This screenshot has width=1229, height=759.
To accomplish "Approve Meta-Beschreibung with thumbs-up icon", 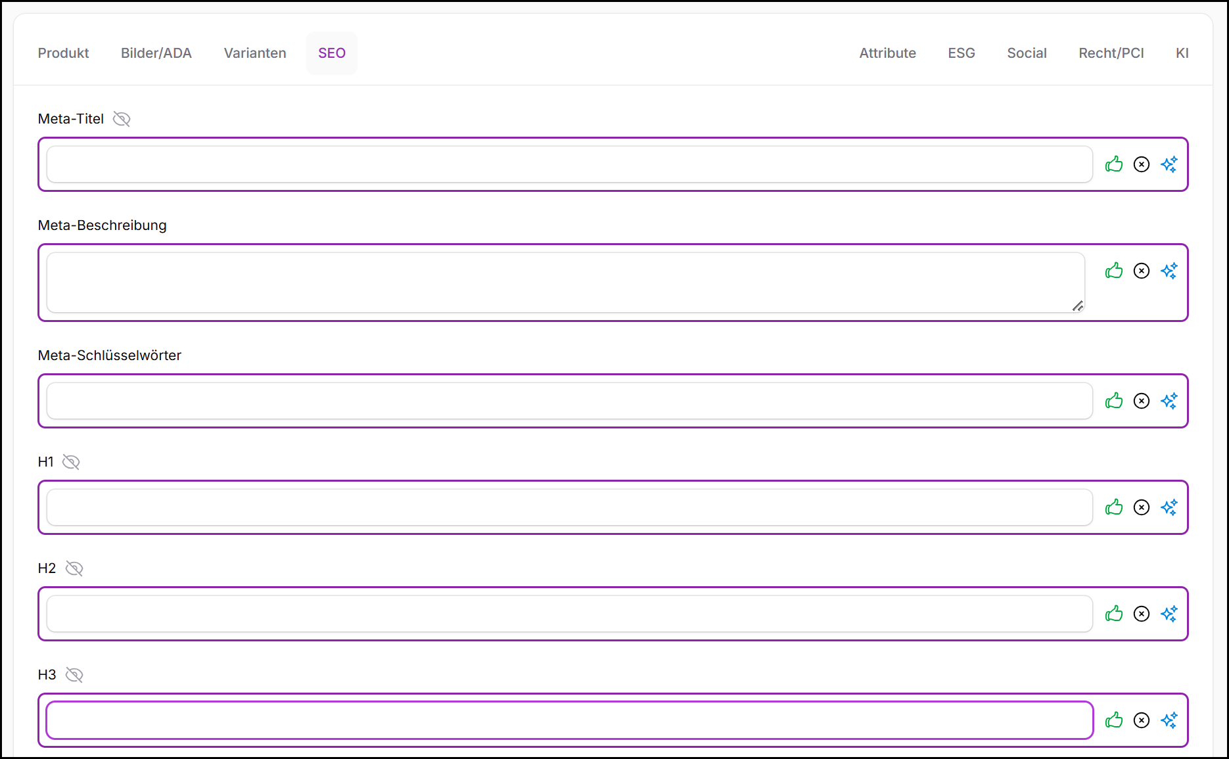I will coord(1114,271).
